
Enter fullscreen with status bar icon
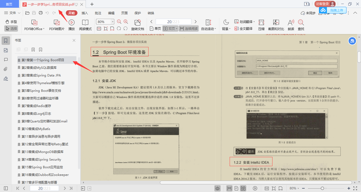point(355,188)
